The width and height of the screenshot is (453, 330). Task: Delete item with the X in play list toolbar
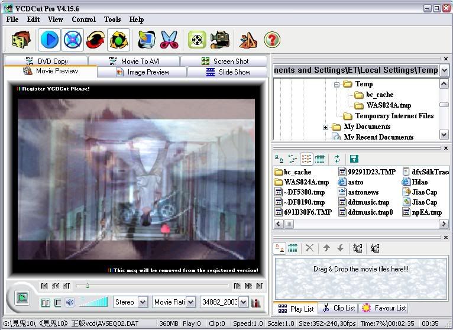pos(309,248)
